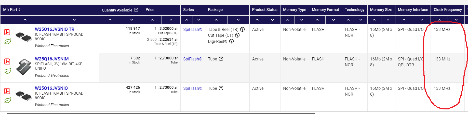Viewport: 468px width, 114px height.
Task: Click the horizontal scrollbar under the table
Action: (161, 113)
